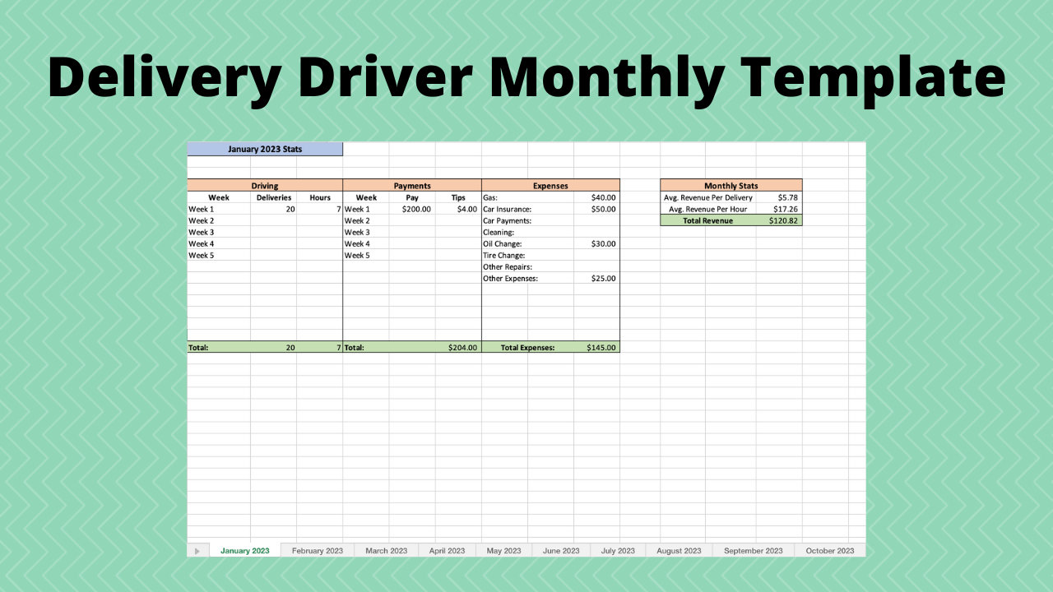Image resolution: width=1053 pixels, height=592 pixels.
Task: Switch to the August 2023 sheet
Action: click(678, 550)
